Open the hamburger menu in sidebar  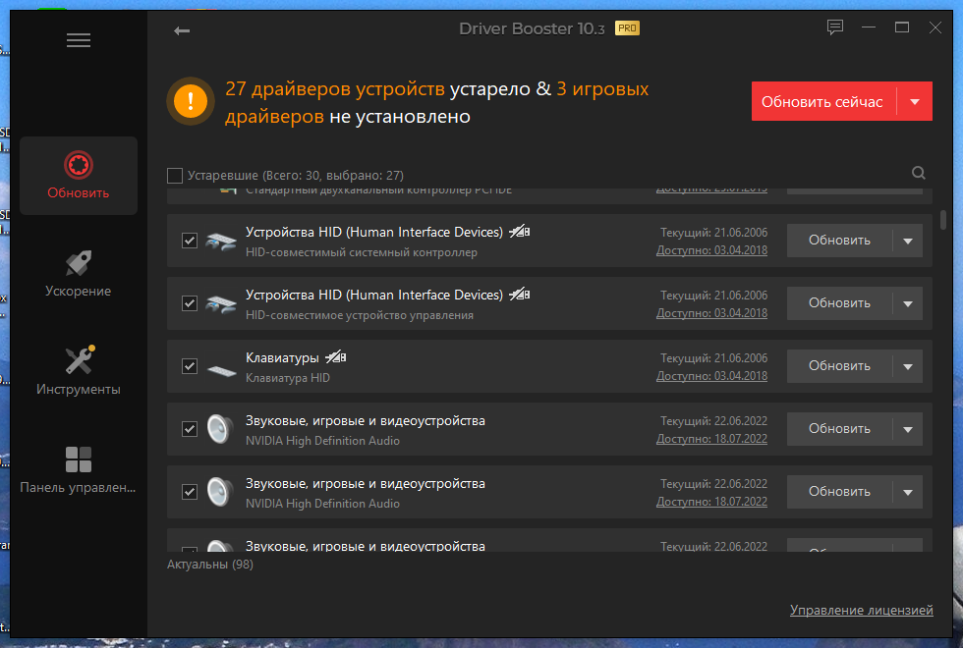[x=79, y=40]
